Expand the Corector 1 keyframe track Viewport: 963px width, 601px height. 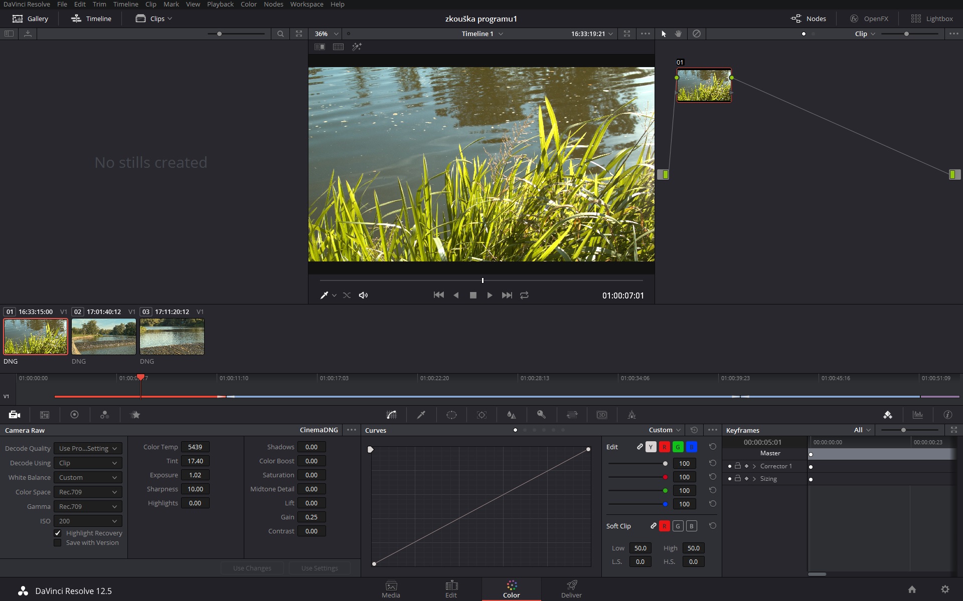point(754,466)
